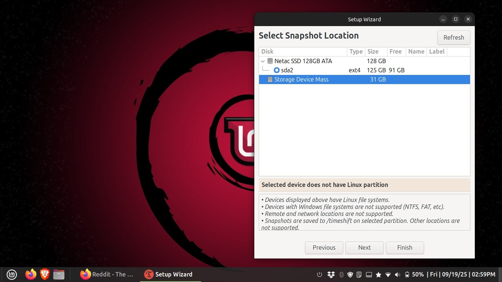Select the Storage Device Mass row

coord(301,79)
